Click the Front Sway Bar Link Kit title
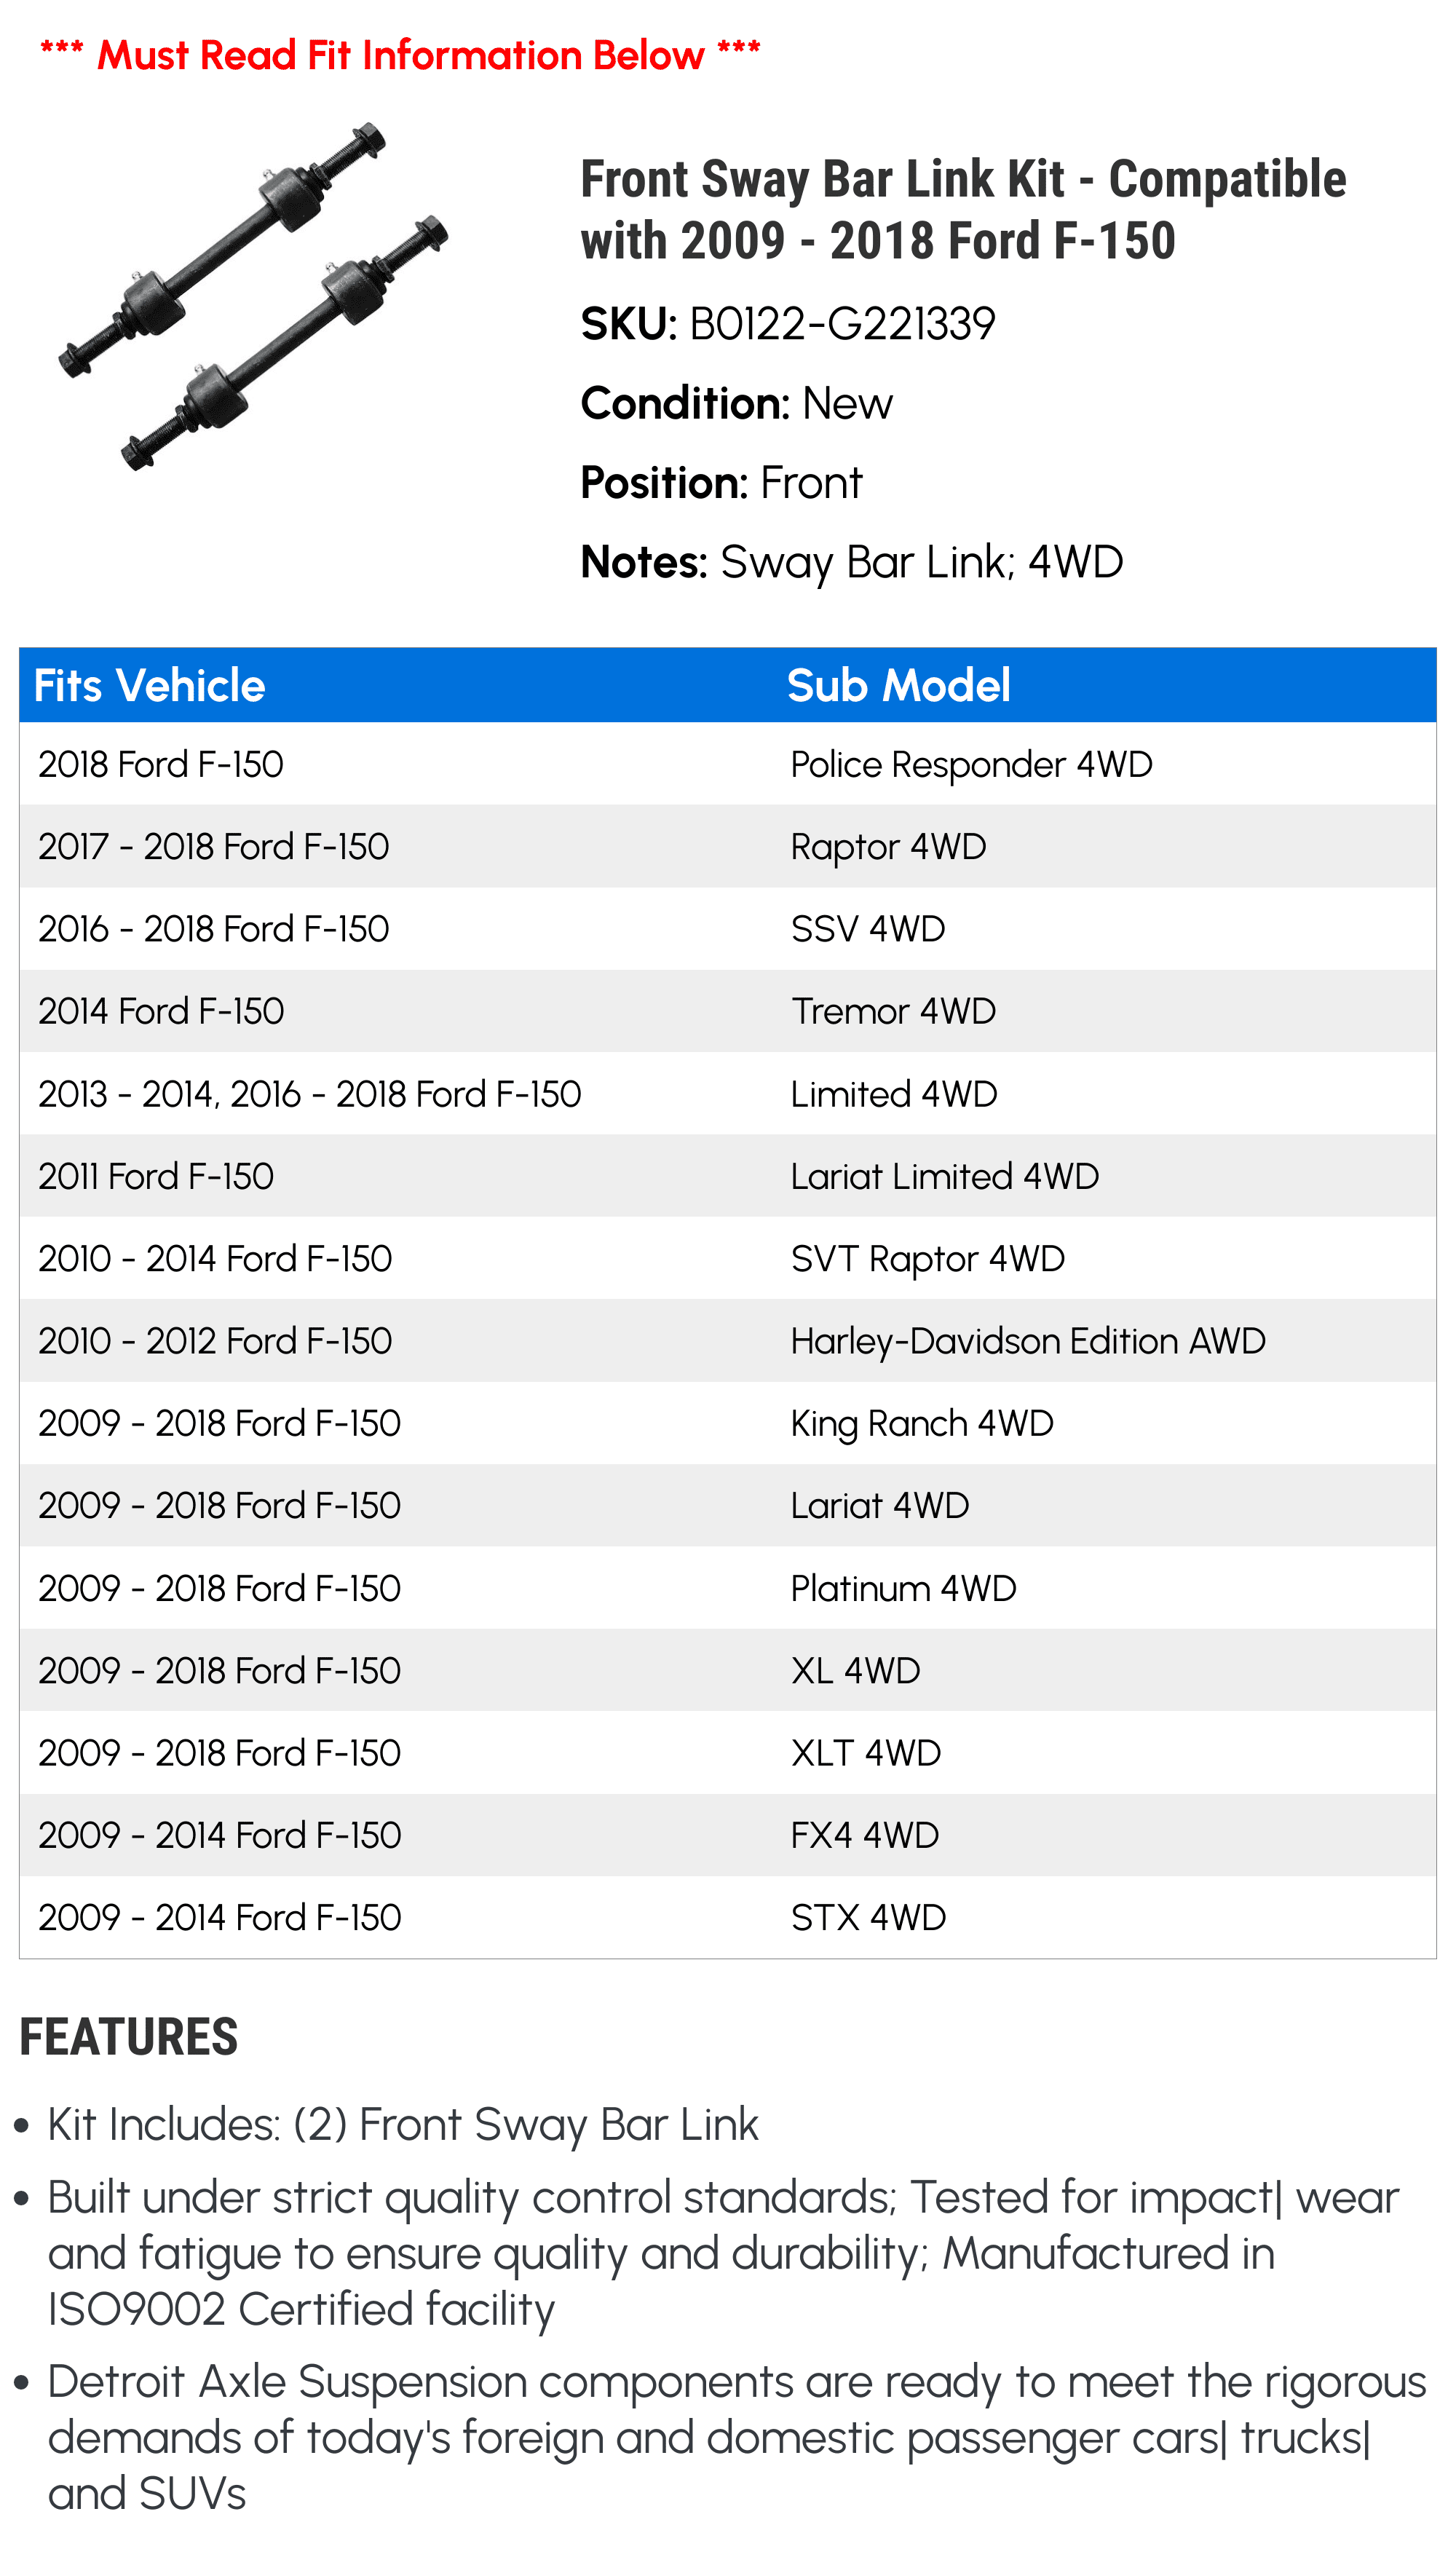 coord(963,209)
